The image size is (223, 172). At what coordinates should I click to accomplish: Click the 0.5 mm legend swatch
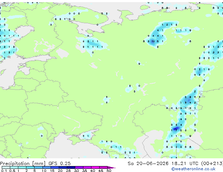pos(14,167)
